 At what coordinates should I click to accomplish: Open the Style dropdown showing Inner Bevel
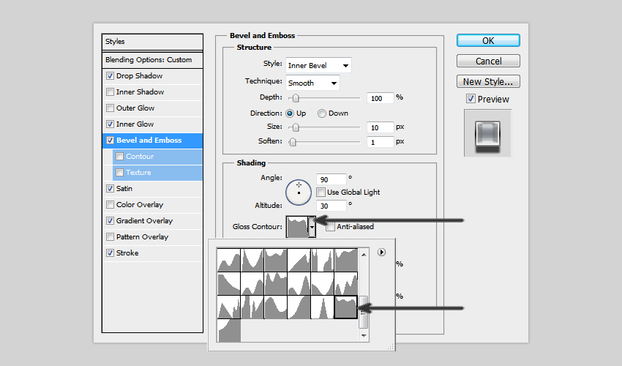[x=318, y=65]
